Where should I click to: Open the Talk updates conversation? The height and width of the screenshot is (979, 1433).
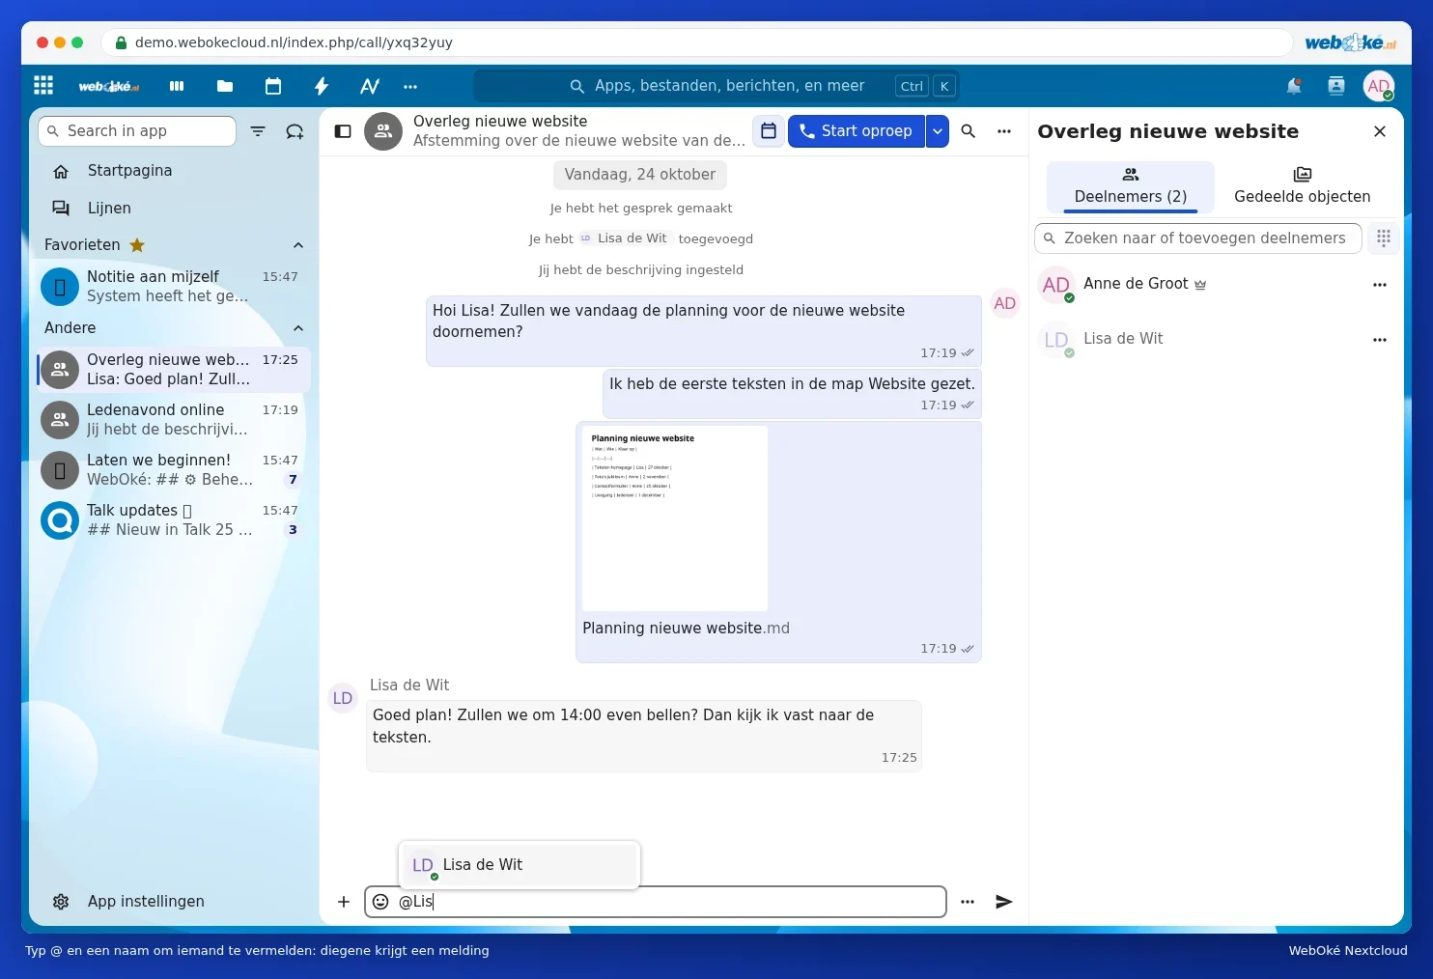pos(174,520)
